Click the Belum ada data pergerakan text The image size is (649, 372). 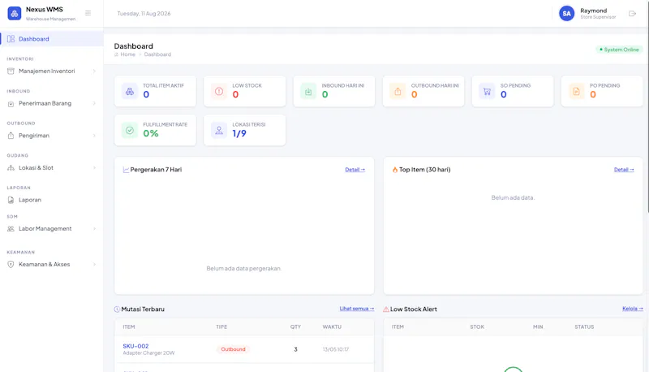(x=244, y=268)
